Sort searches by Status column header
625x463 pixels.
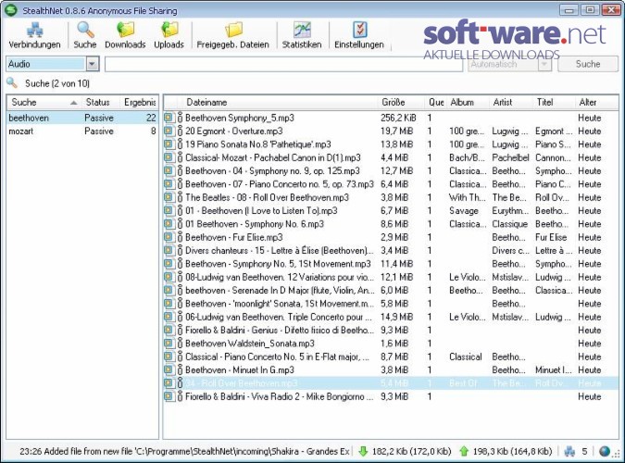pos(100,103)
